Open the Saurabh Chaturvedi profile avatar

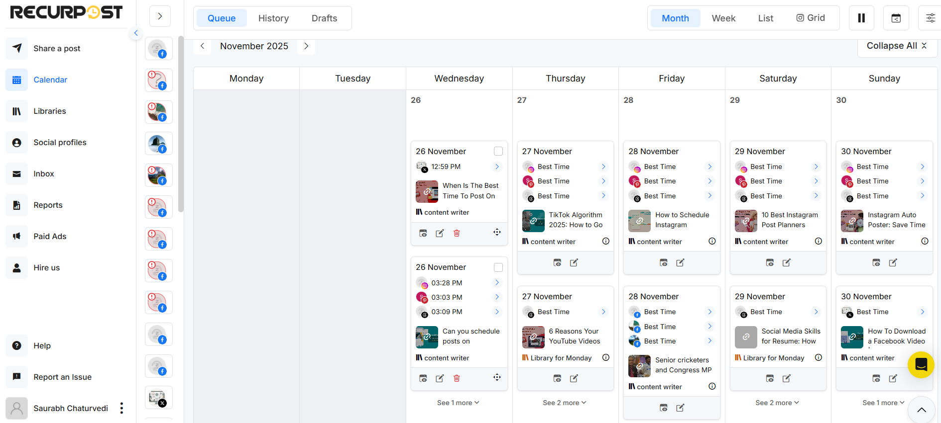tap(16, 408)
